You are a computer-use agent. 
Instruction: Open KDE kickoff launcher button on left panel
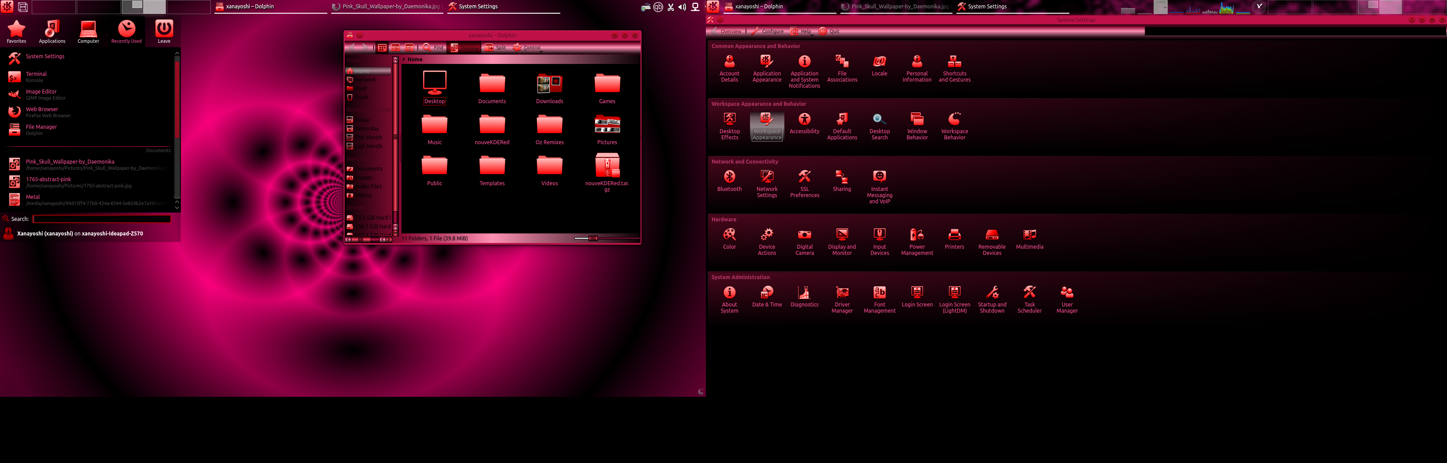[7, 7]
